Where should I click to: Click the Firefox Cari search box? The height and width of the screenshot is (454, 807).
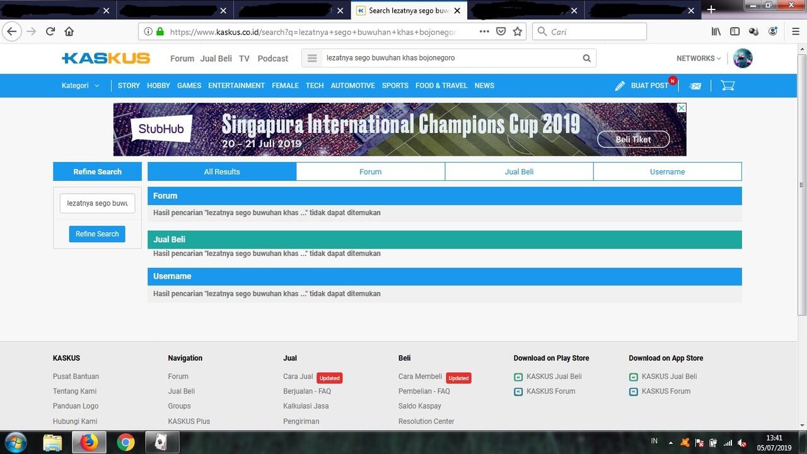tap(589, 32)
